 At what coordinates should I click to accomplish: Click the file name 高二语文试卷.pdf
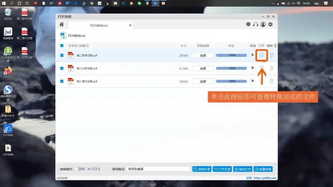[x=87, y=81]
